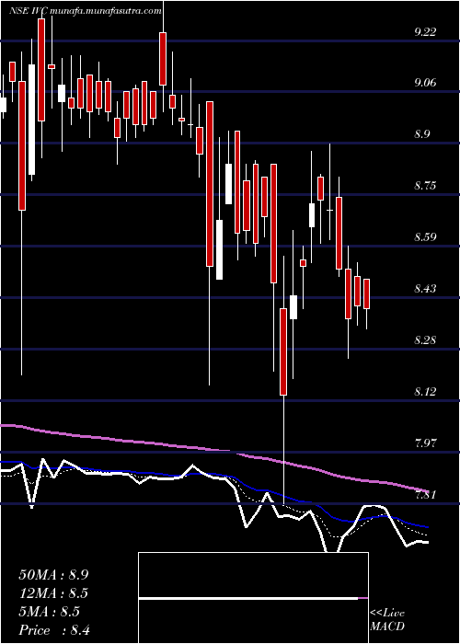Click the 8.43 price axis label
The image size is (460, 644).
[x=425, y=288]
